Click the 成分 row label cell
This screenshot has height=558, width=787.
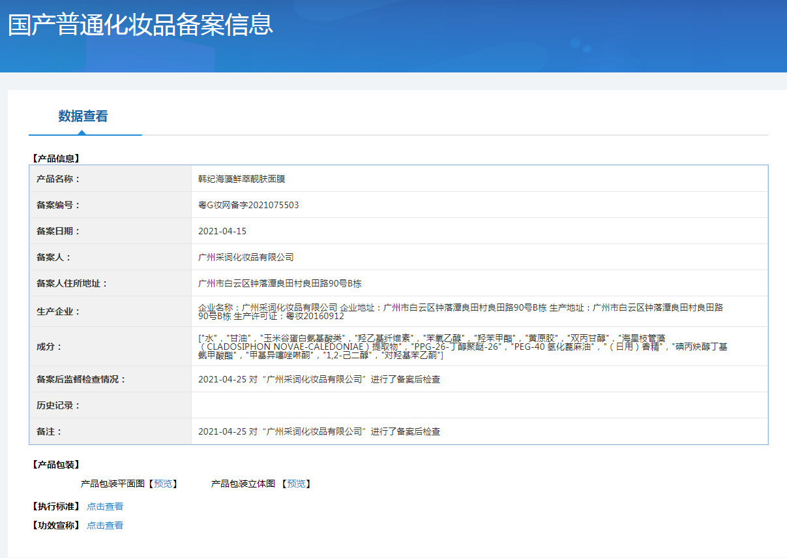[49, 347]
